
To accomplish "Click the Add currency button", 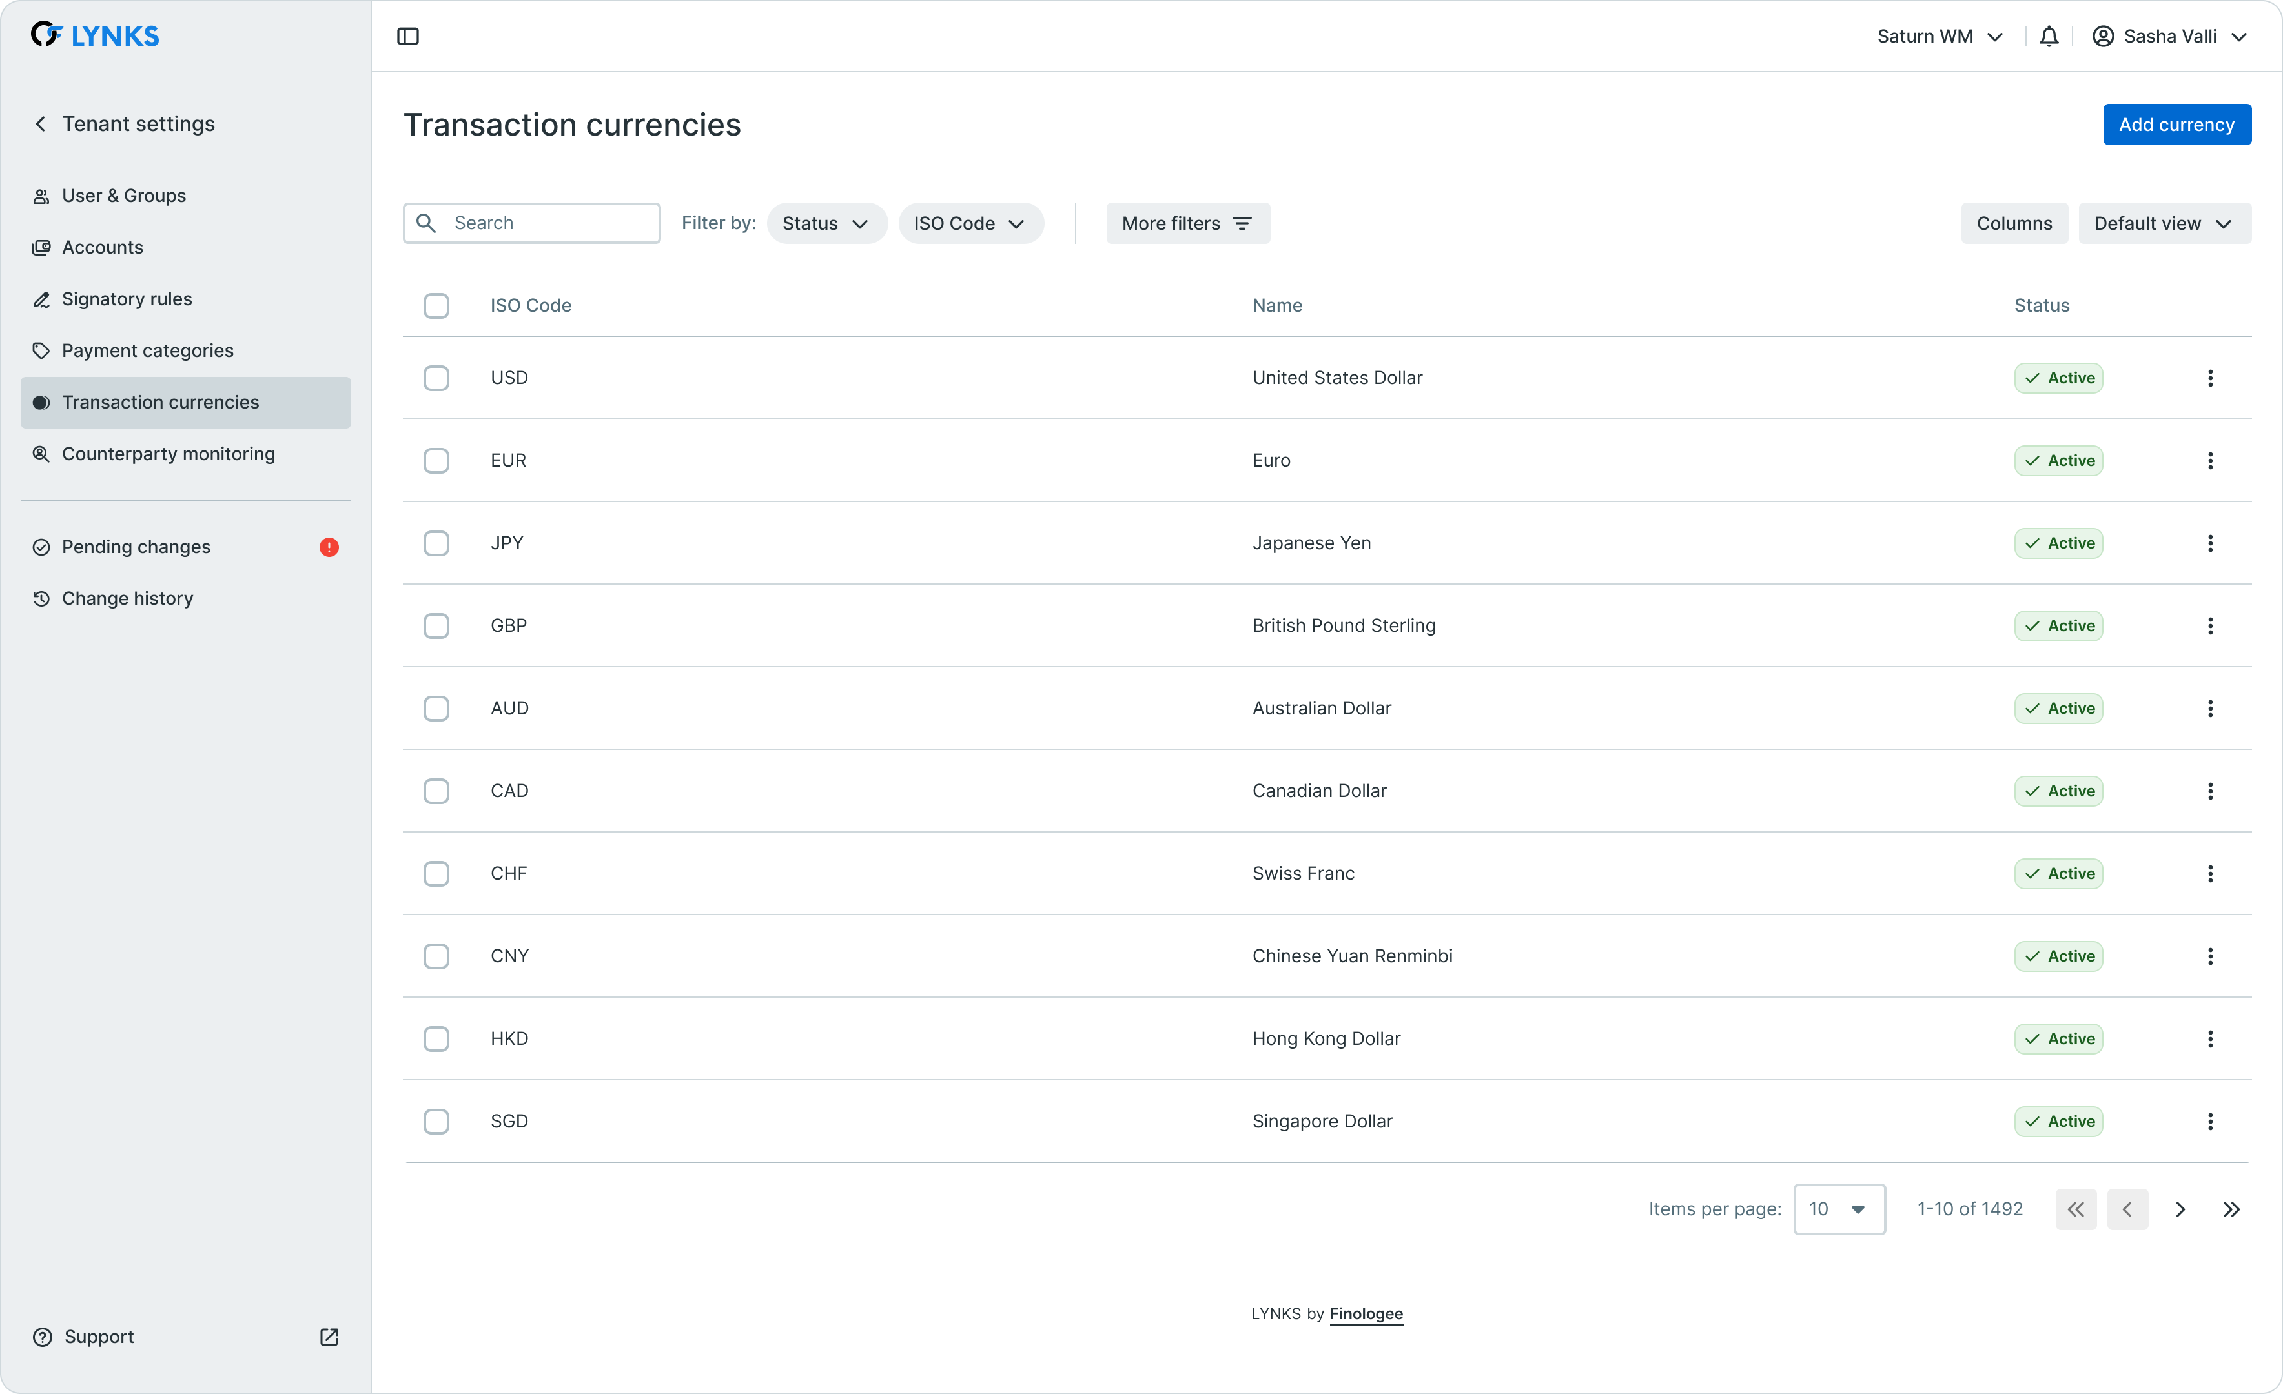I will click(2176, 125).
